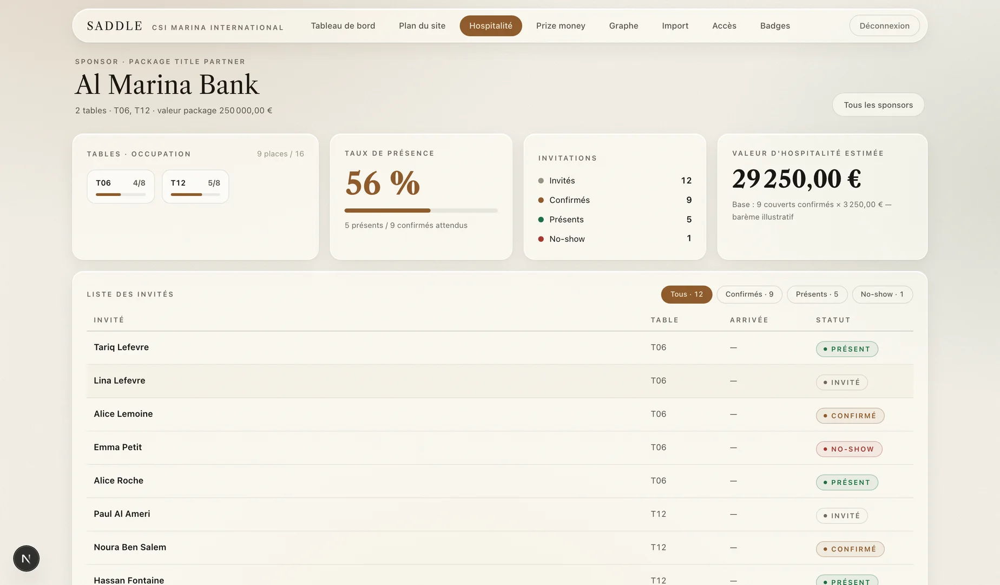This screenshot has height=585, width=1000.
Task: Select the Hospitalité nav item
Action: click(x=491, y=25)
